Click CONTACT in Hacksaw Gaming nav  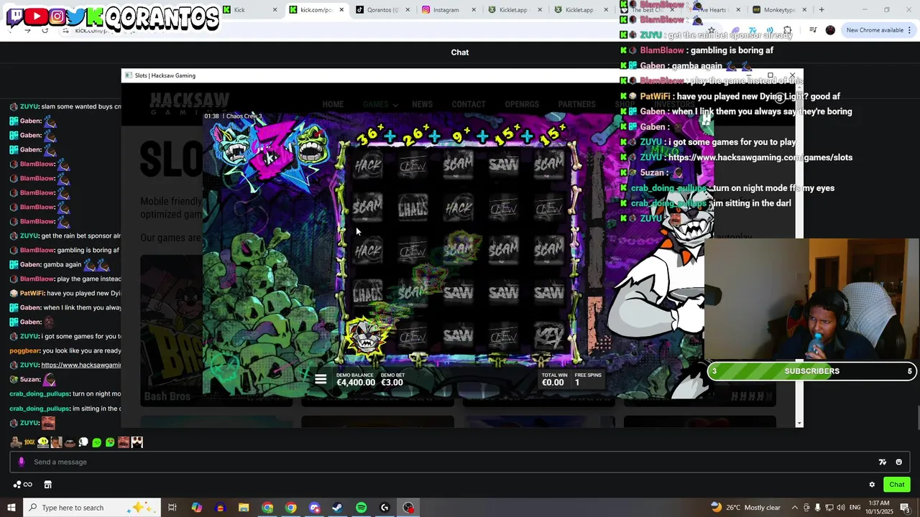[469, 104]
